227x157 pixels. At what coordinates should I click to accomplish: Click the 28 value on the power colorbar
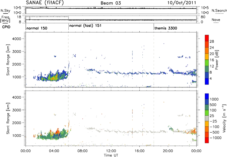212,41
